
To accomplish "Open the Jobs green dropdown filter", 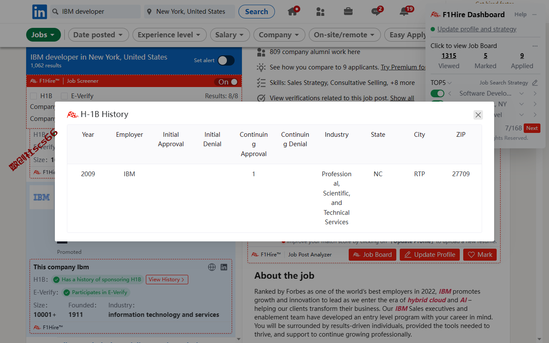I will coord(43,35).
